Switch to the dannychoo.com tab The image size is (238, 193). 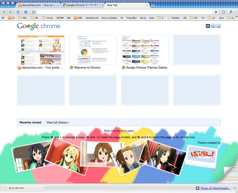(x=38, y=5)
